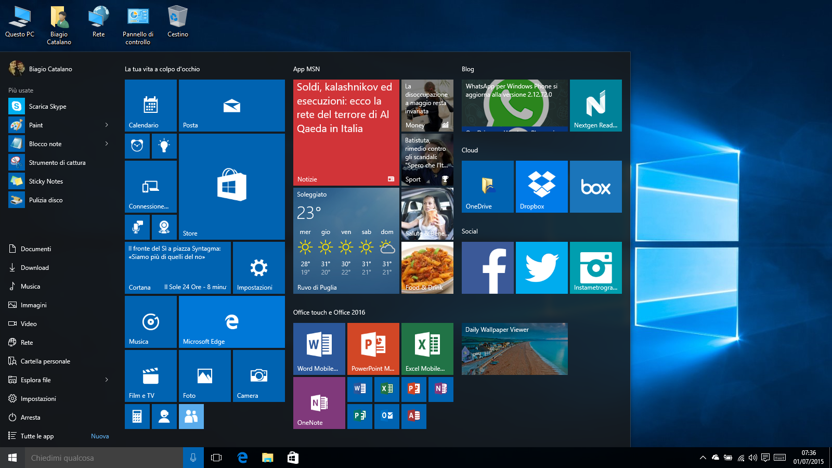Expand the Paint jump list arrow

(107, 125)
